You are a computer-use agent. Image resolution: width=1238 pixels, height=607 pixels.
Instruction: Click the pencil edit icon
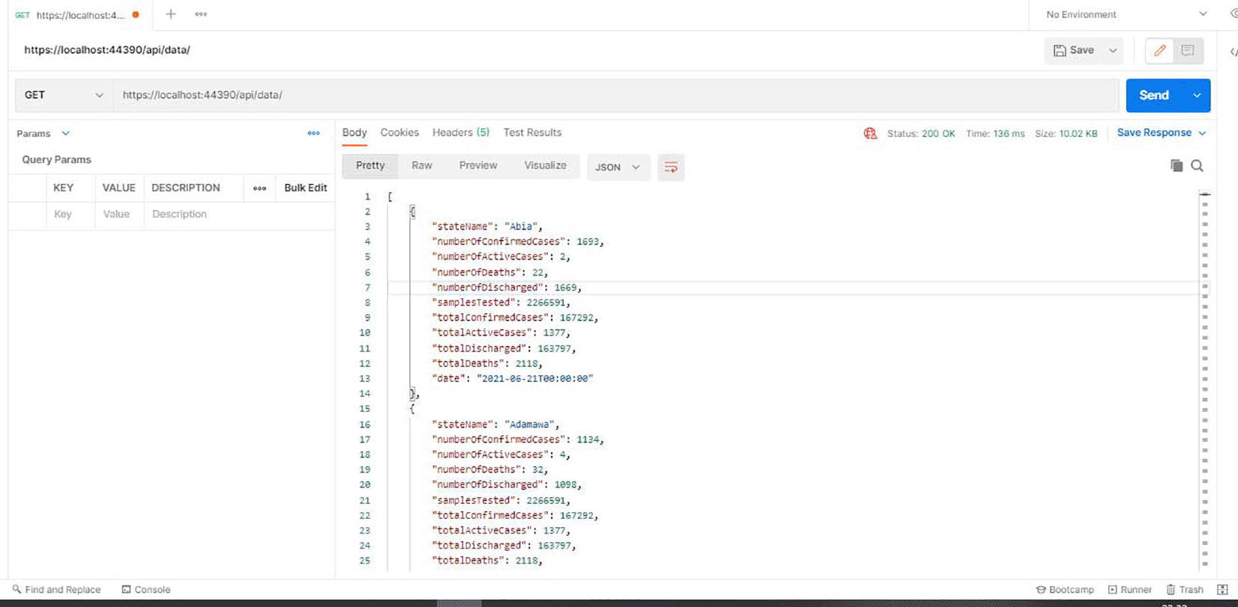point(1159,50)
